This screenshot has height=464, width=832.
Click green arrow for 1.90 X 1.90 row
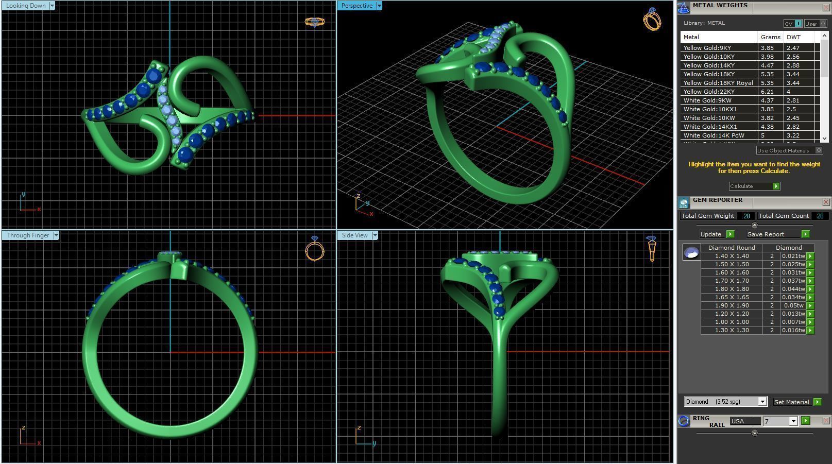[810, 305]
